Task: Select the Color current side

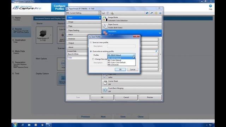Action: pyautogui.click(x=77, y=58)
